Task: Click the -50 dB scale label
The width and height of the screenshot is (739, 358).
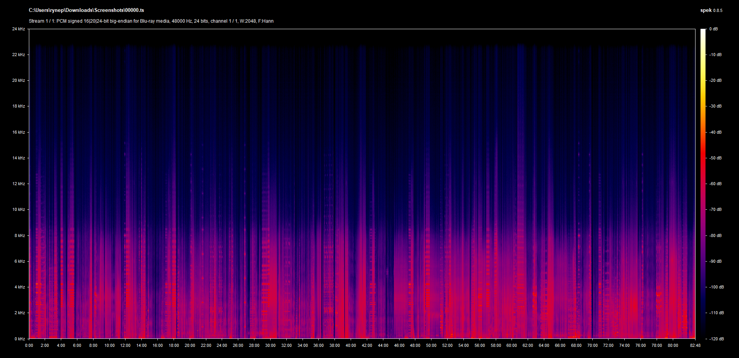Action: [x=716, y=158]
